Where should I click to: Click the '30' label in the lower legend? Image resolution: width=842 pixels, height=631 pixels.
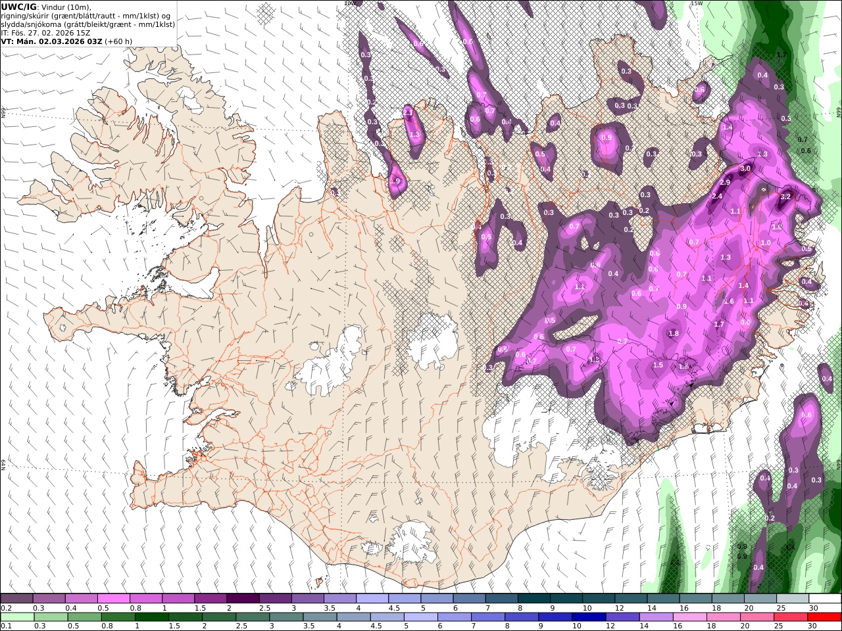coord(812,626)
